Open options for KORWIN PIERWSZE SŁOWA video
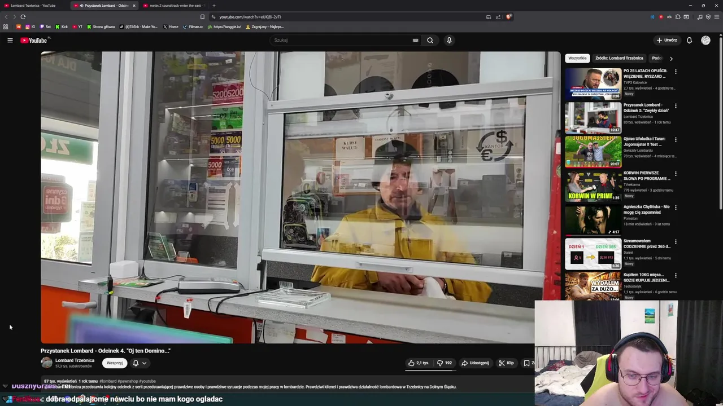This screenshot has height=406, width=723. coord(676,174)
